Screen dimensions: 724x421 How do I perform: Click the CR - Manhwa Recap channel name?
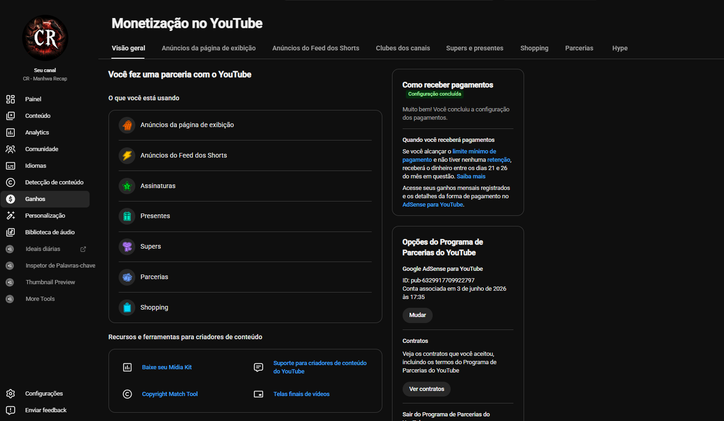point(45,79)
